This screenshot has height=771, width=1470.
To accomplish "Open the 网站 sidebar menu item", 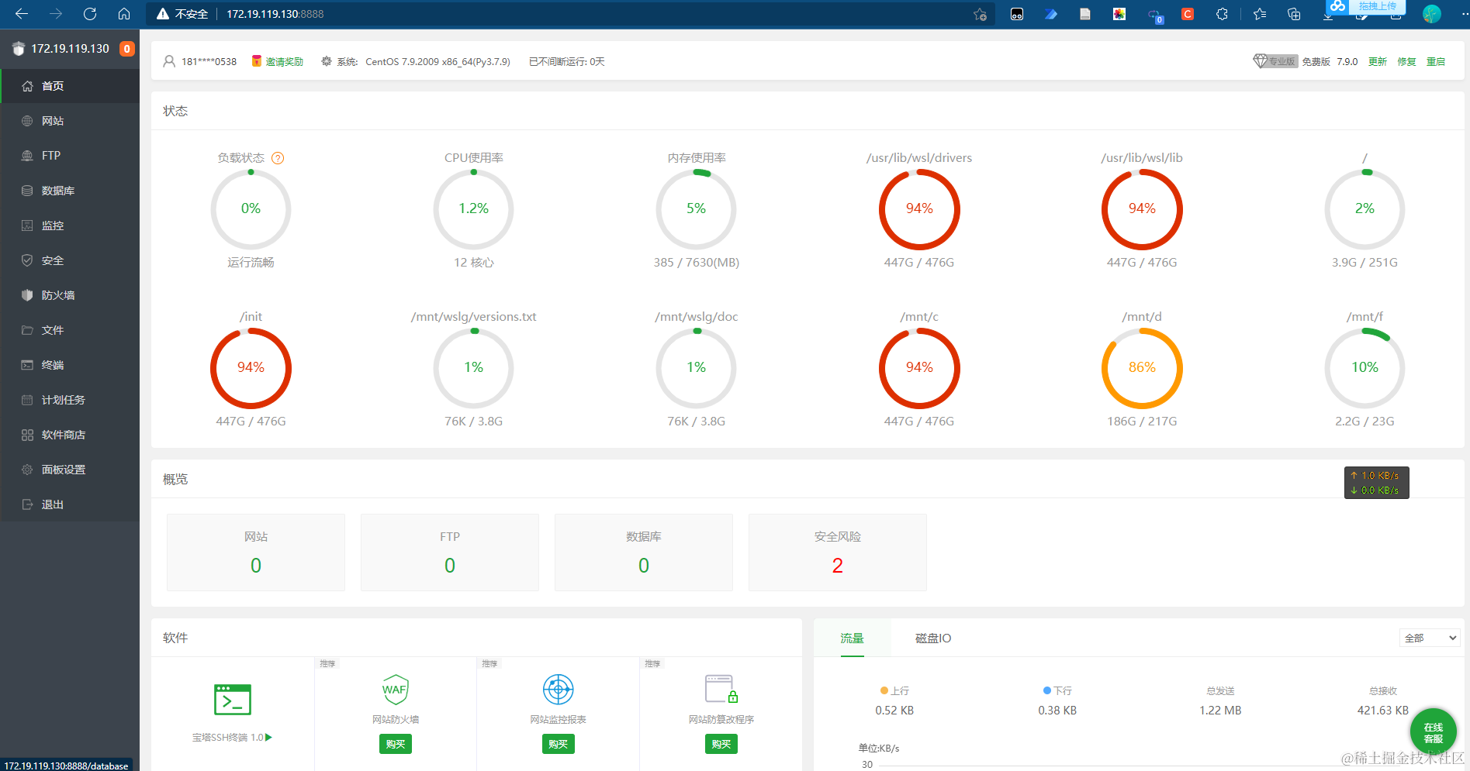I will click(70, 121).
